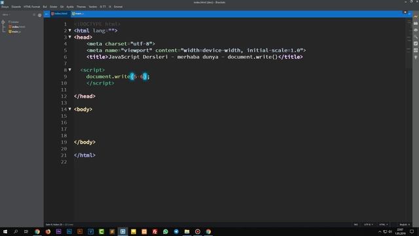This screenshot has height=236, width=419.
Task: Collapse the html tag fold on line 2
Action: point(70,31)
